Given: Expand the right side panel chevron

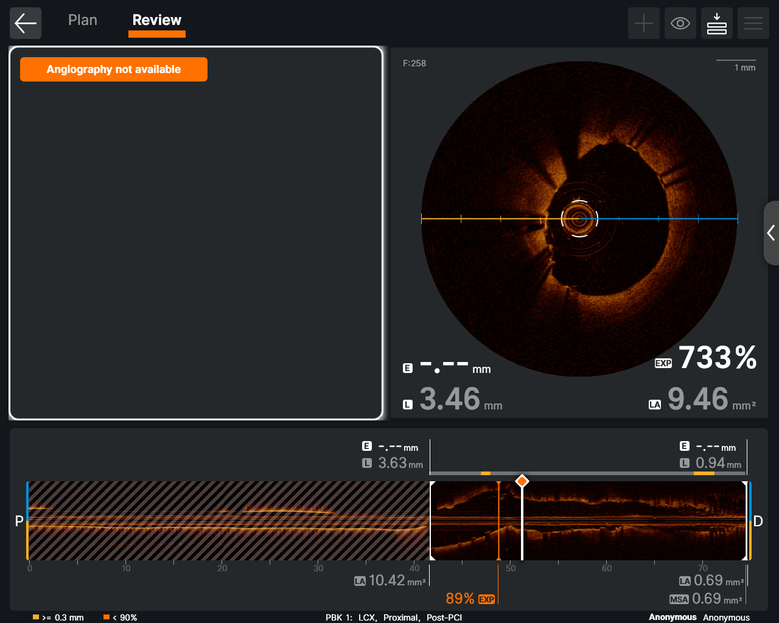Looking at the screenshot, I should [x=771, y=232].
